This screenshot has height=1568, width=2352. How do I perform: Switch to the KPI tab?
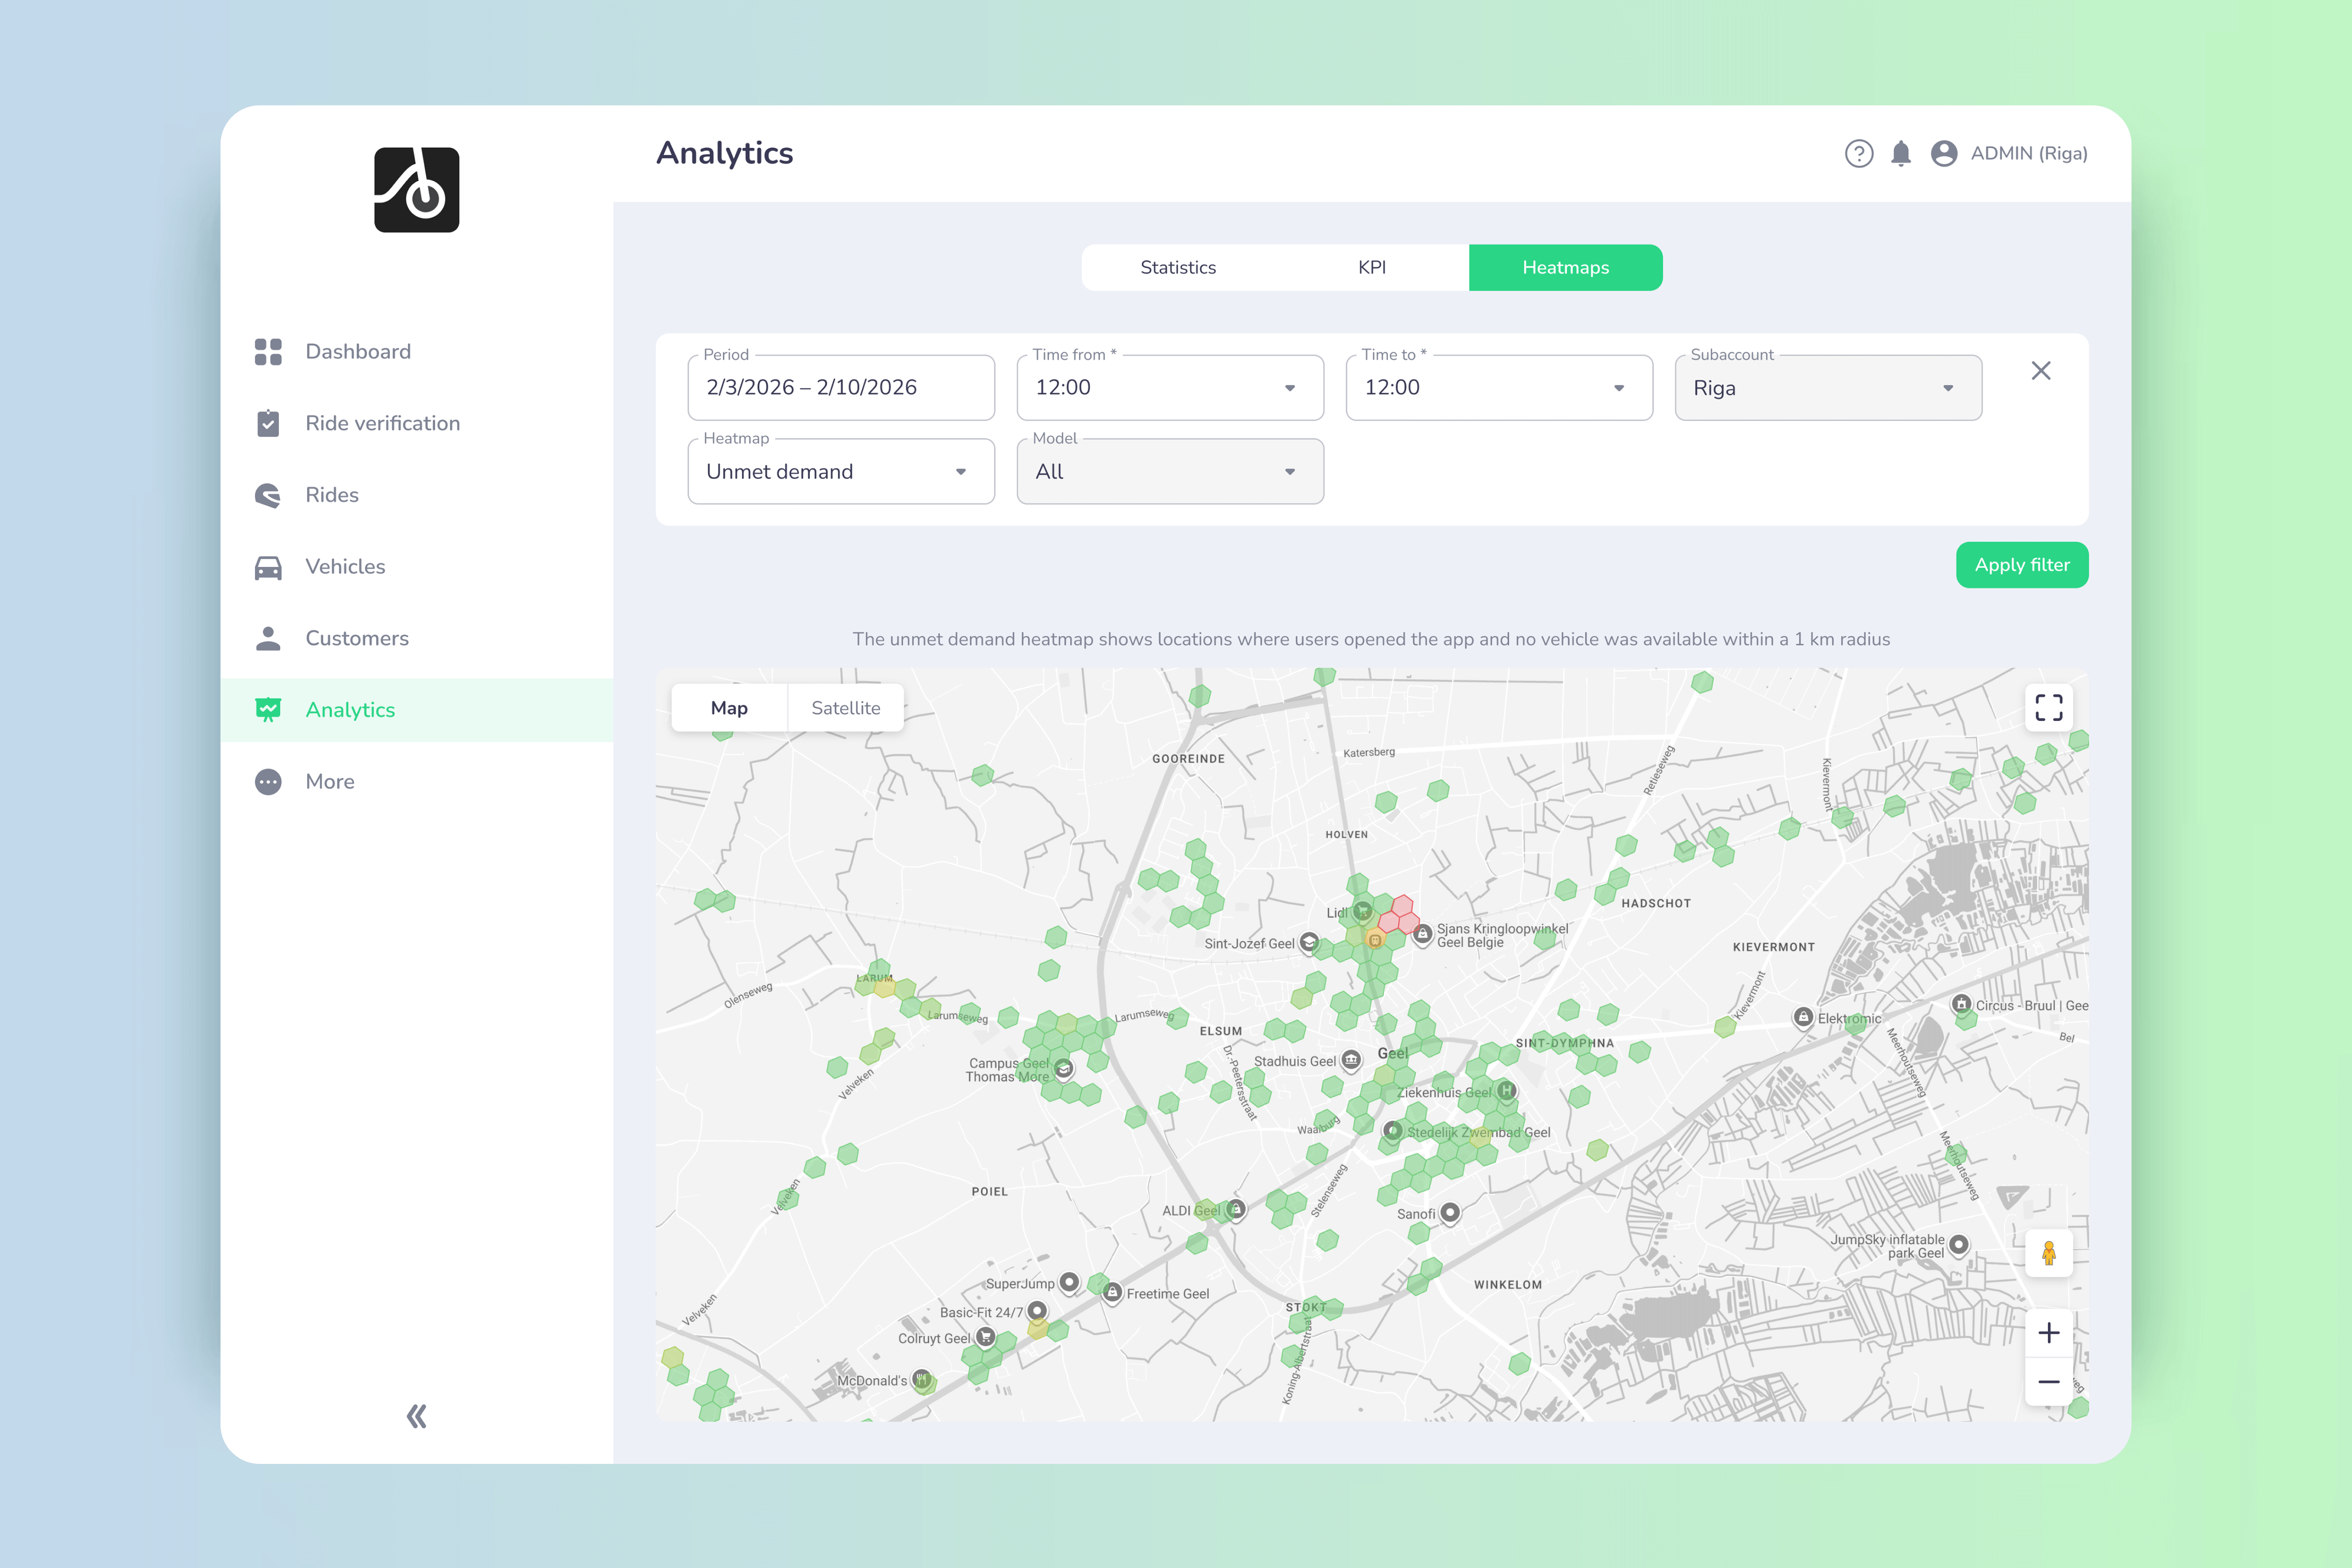click(1371, 267)
